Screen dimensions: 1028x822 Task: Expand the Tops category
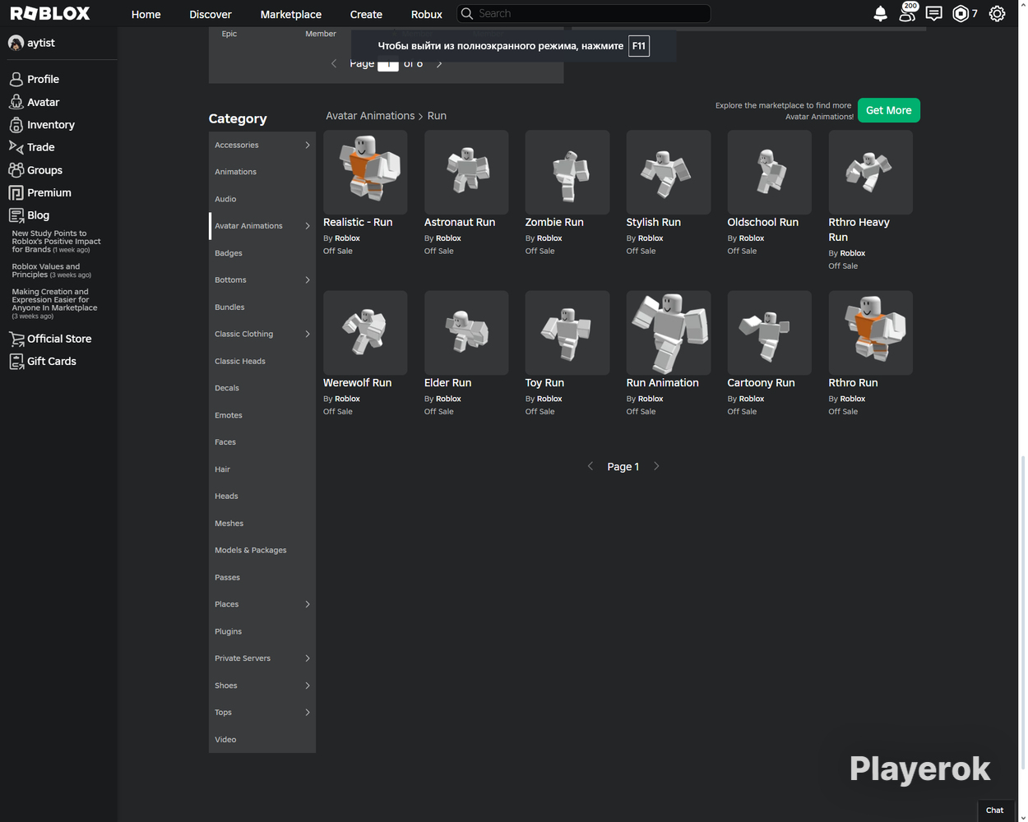coord(308,713)
